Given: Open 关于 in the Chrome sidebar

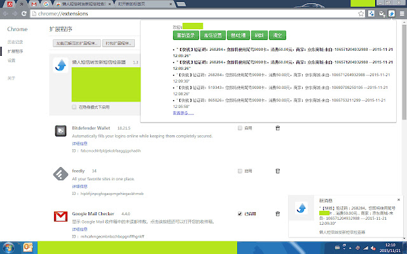Looking at the screenshot, I should [x=11, y=78].
